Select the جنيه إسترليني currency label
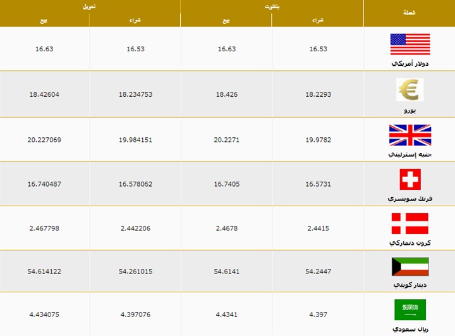 409,154
